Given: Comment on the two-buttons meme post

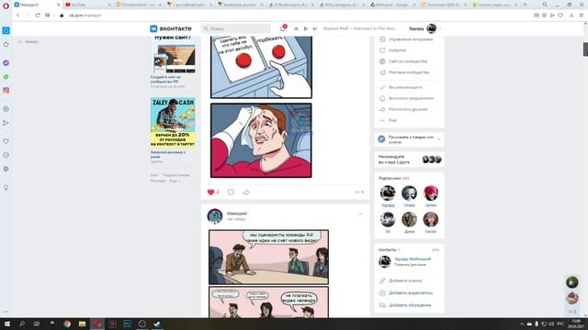Looking at the screenshot, I should [x=231, y=192].
